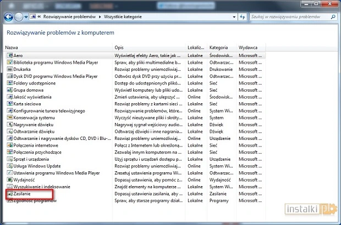Select Wszystkie kategorie in breadcrumb
The width and height of the screenshot is (341, 225).
pos(123,17)
